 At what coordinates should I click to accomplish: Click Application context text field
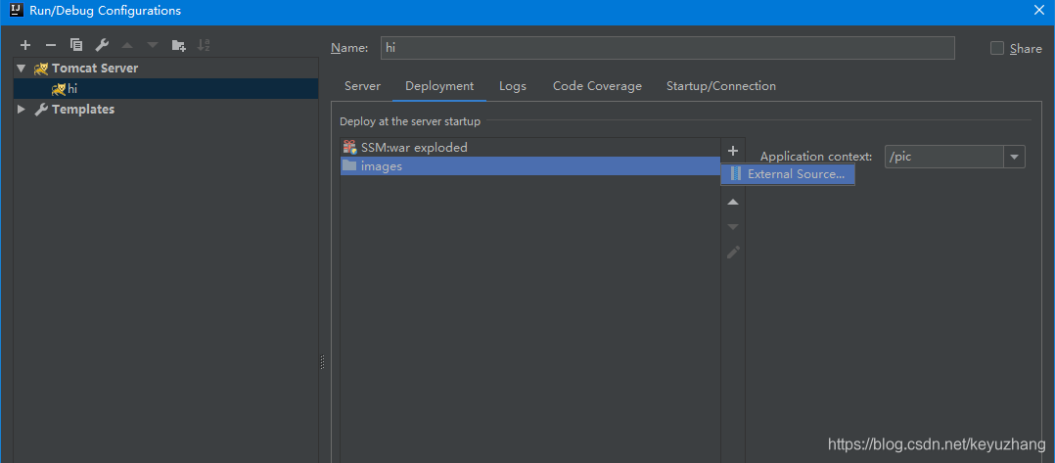944,157
